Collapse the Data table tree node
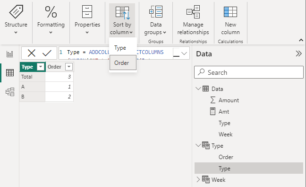The height and width of the screenshot is (187, 306). tap(198, 89)
